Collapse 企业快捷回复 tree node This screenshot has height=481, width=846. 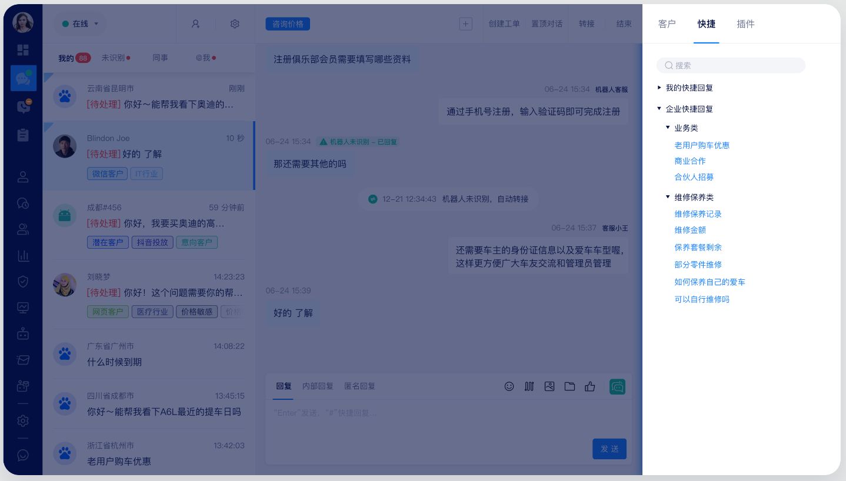pyautogui.click(x=660, y=109)
